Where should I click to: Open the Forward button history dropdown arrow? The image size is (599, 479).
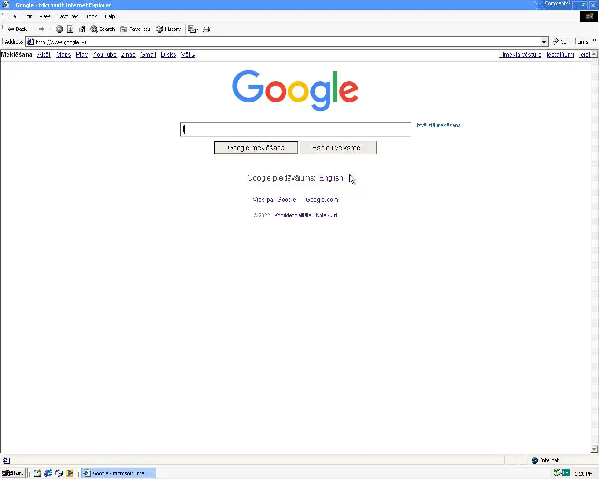pos(51,29)
